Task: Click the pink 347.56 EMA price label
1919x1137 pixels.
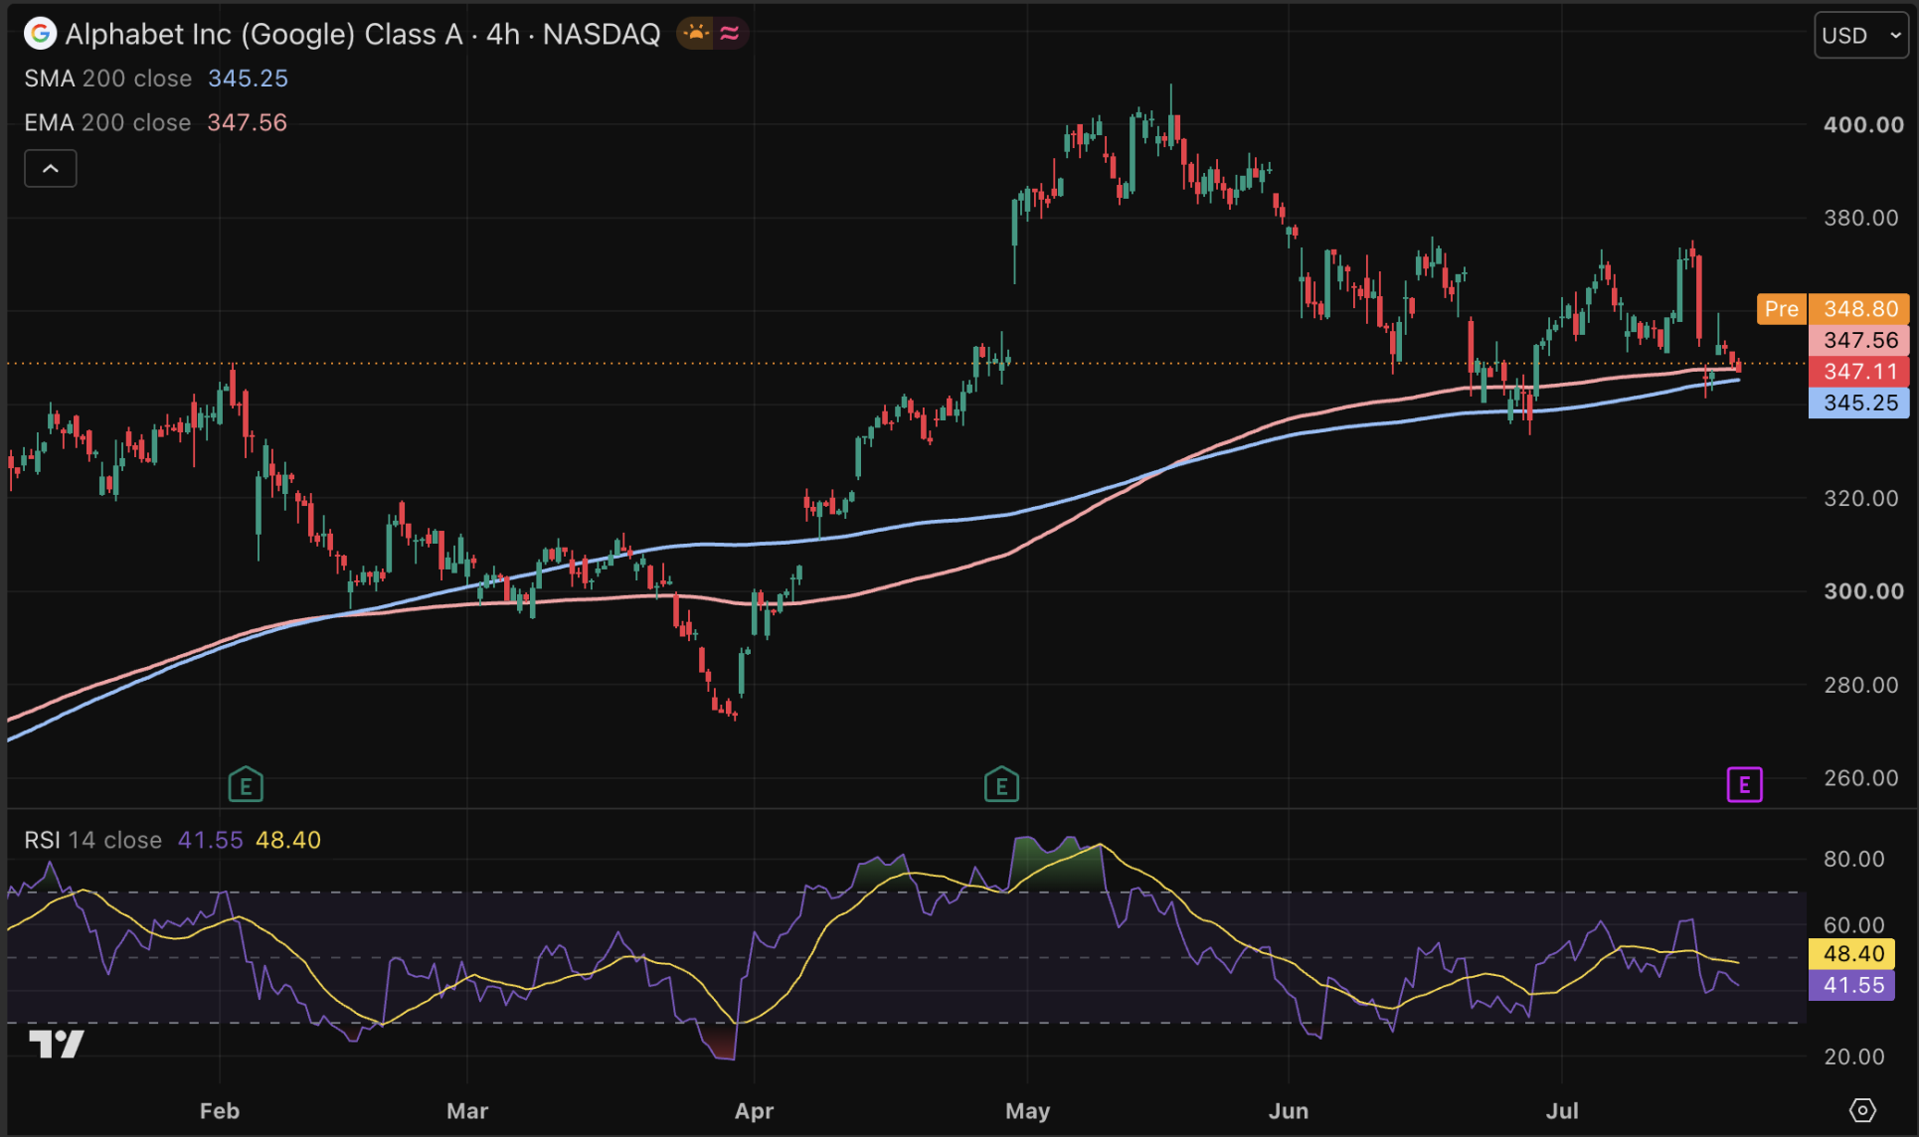Action: (x=1859, y=340)
